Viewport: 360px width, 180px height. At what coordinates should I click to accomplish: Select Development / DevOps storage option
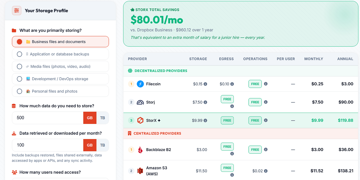tap(60, 79)
